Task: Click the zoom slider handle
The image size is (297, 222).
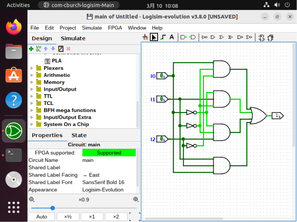Action: click(53, 208)
